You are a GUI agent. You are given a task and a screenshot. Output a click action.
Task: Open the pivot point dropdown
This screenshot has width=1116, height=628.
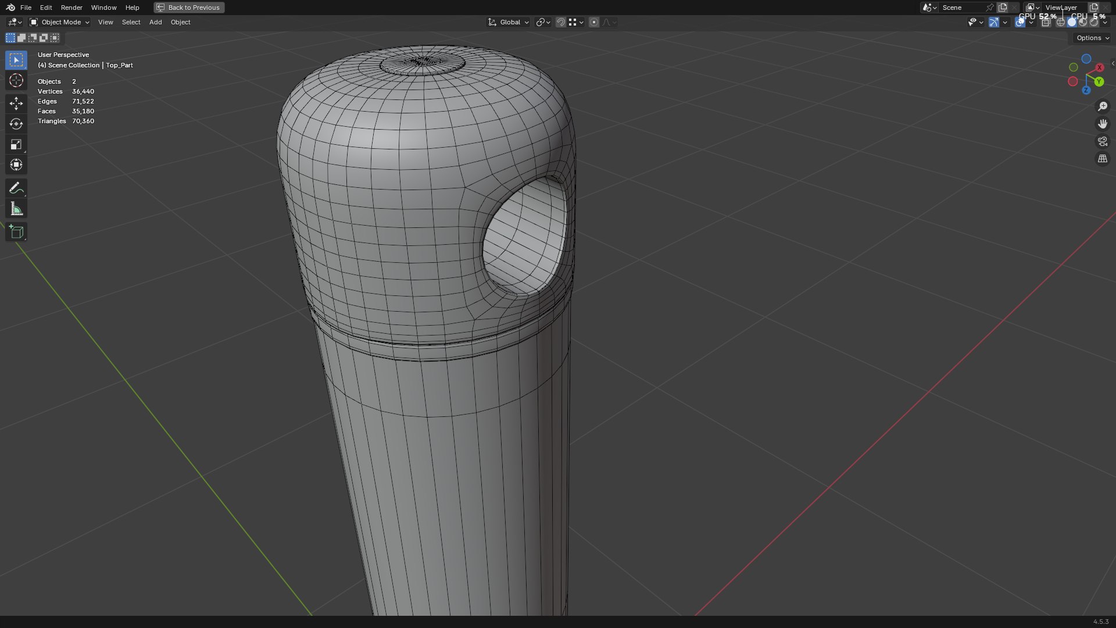(x=543, y=22)
